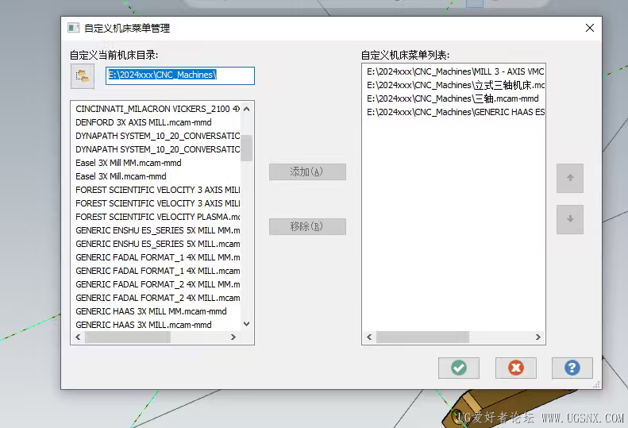Viewport: 628px width, 428px height.
Task: Close the machine menu management dialog
Action: pyautogui.click(x=590, y=28)
